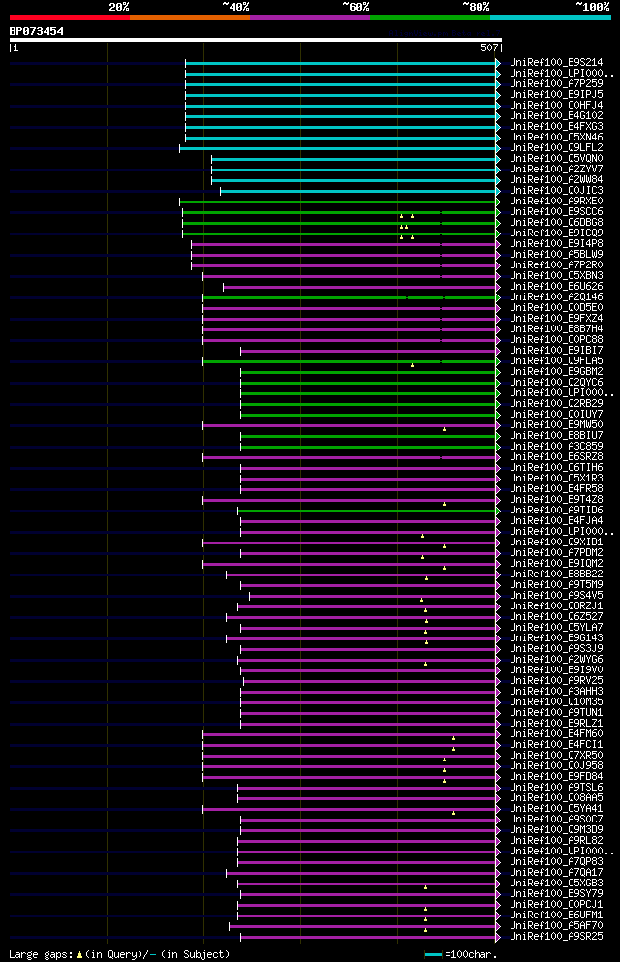The image size is (620, 962).
Task: Select label UniRef100_Q5VQN0
Action: (x=556, y=158)
